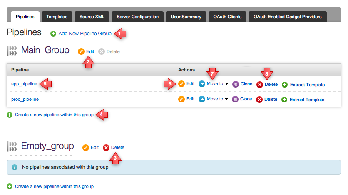Click the red delete icon for prod_pipeline
Screen dimensions: 348x195
[260, 100]
